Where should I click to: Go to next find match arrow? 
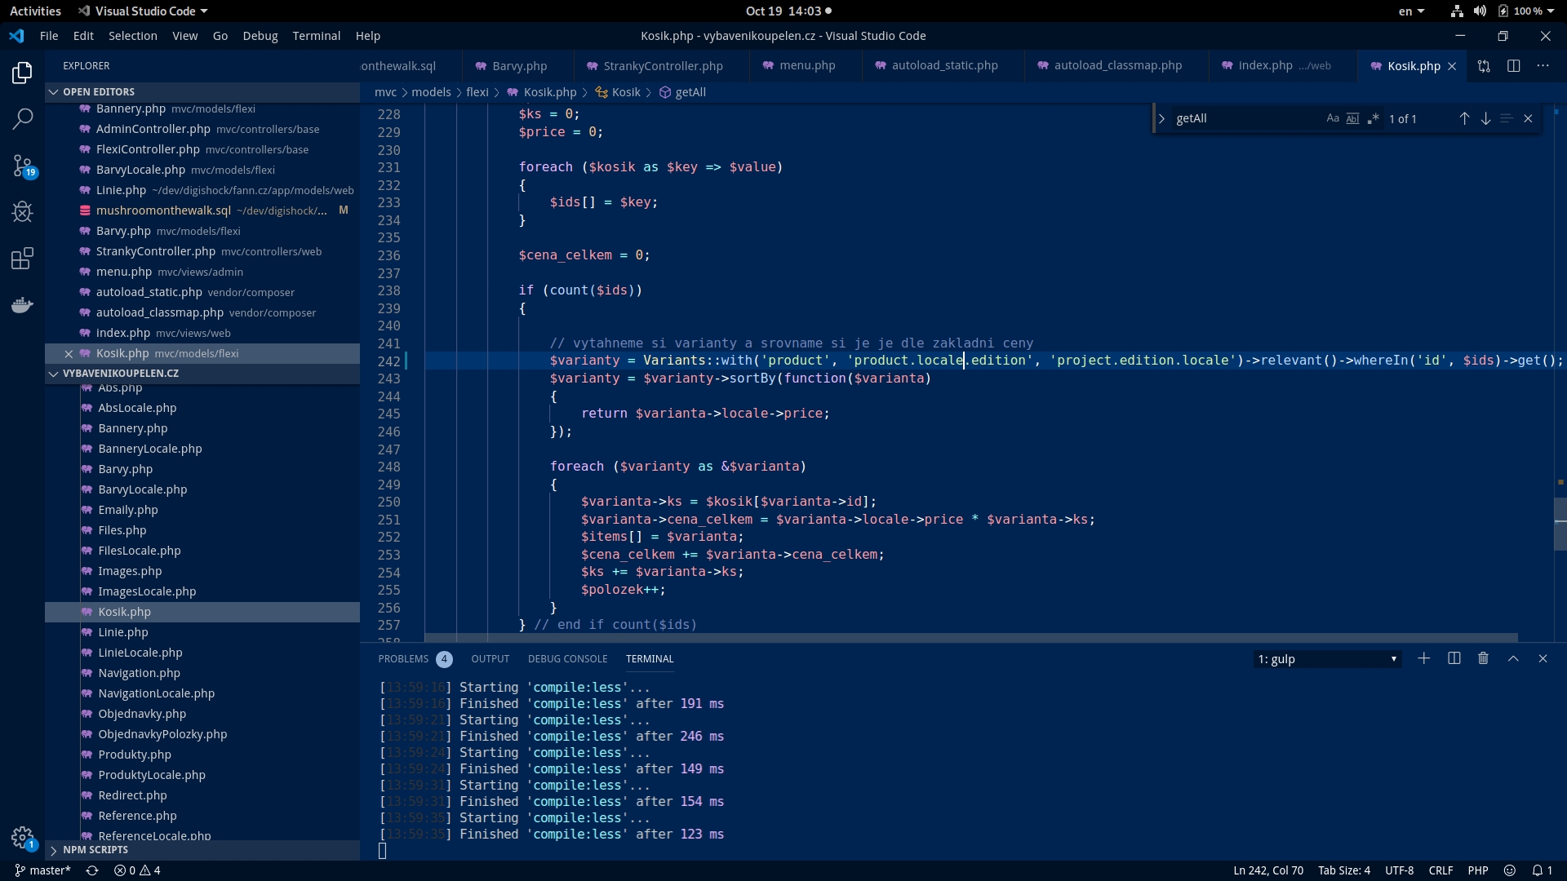tap(1485, 119)
